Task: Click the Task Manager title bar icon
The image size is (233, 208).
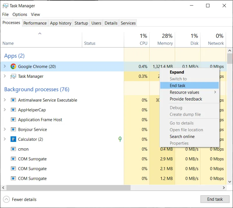Action: [x=5, y=6]
